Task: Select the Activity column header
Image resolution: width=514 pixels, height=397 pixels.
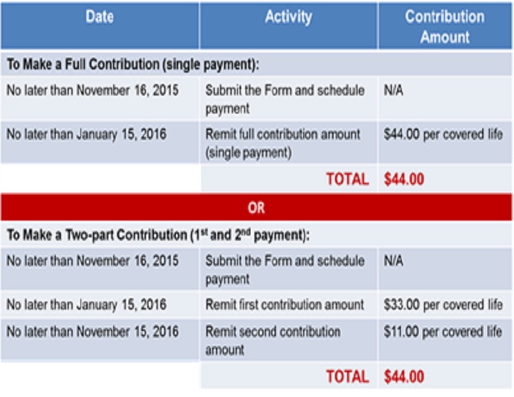Action: pos(288,18)
